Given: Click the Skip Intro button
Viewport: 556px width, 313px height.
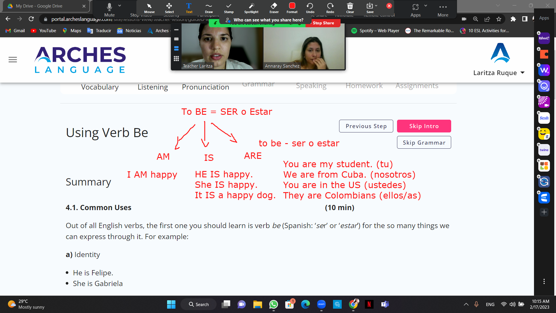Looking at the screenshot, I should coord(424,126).
